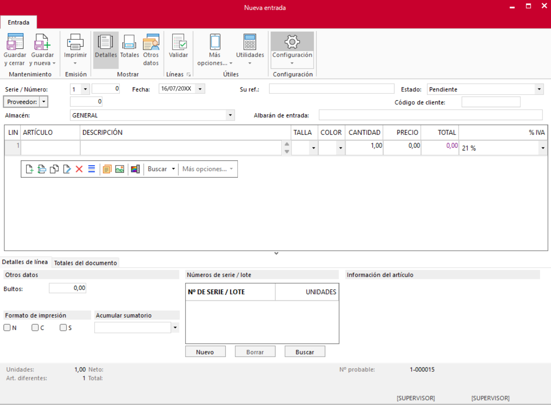Viewport: 551px width, 405px height.
Task: Click the Buscar button below serial list
Action: (304, 351)
